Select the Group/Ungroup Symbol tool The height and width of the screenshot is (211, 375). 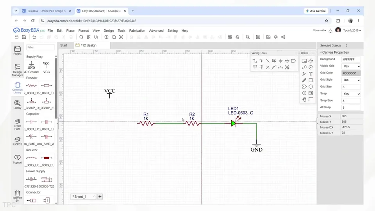287,67
